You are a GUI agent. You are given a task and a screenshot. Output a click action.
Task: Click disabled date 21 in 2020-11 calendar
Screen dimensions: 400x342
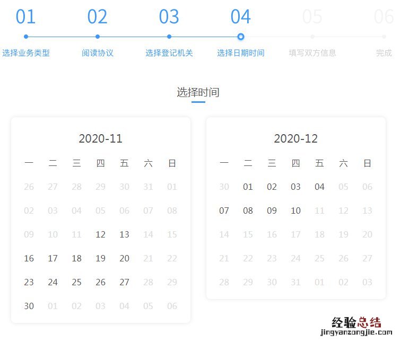point(148,258)
